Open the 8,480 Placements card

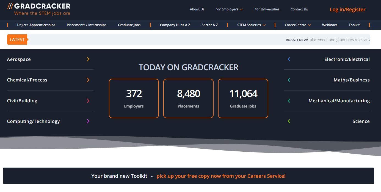(188, 98)
